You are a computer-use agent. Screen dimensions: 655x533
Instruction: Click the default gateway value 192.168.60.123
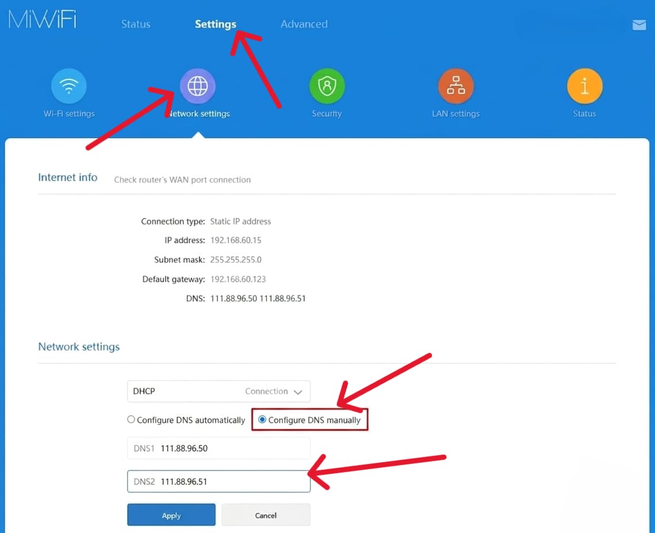click(x=238, y=279)
